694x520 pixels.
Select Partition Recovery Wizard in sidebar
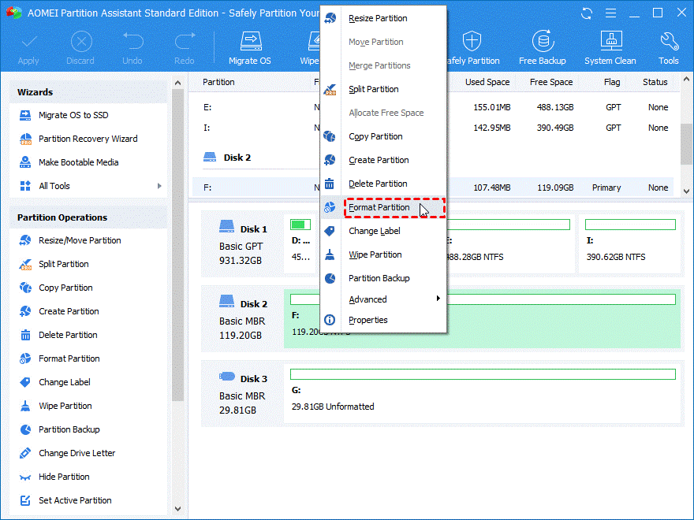[88, 139]
